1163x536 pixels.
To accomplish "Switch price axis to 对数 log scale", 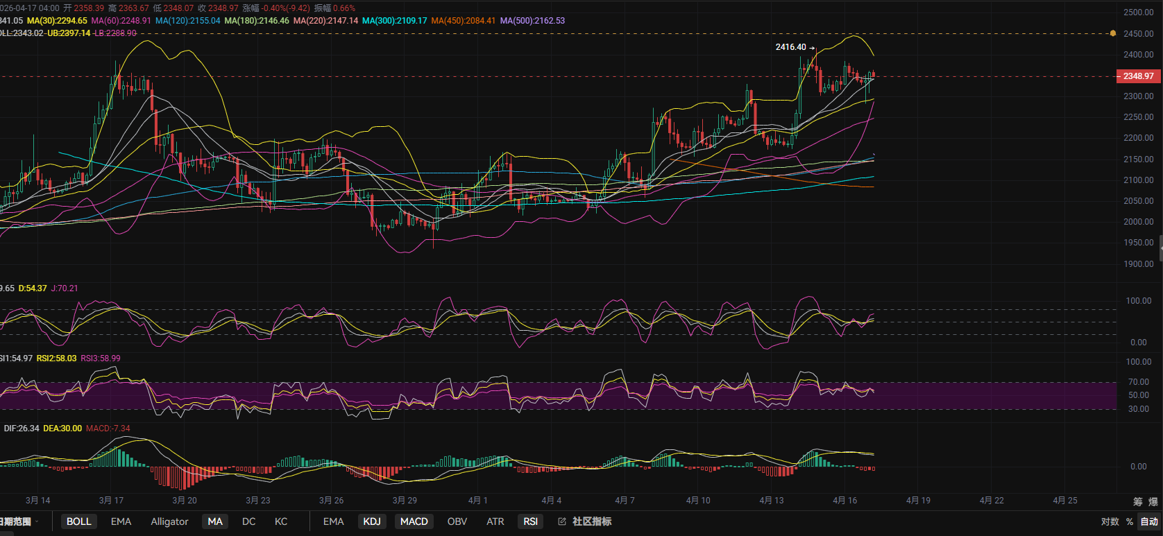I will pyautogui.click(x=1110, y=521).
